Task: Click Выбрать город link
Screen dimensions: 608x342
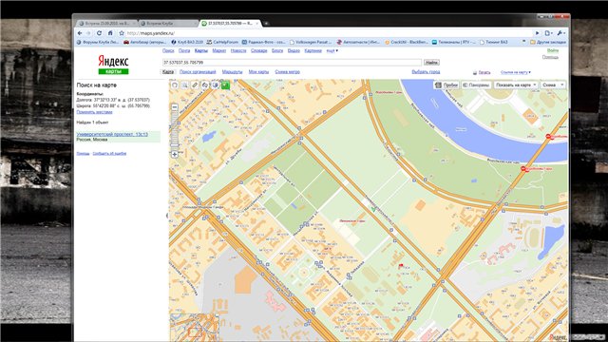Action: point(426,72)
